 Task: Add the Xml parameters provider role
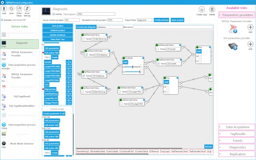(x=250, y=44)
